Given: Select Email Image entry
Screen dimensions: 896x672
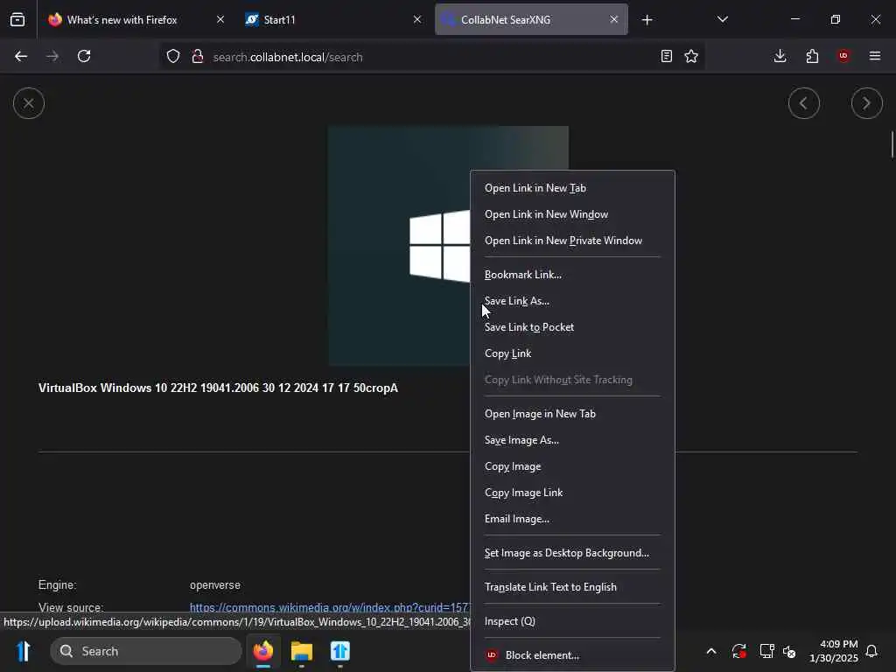Looking at the screenshot, I should 572,519.
